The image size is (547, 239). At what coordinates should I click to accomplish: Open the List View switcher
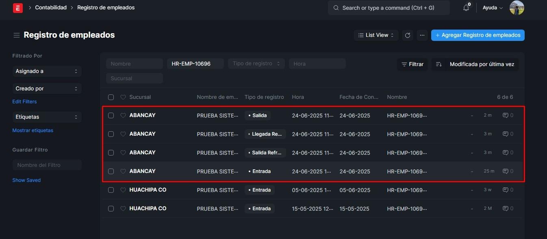pos(376,35)
